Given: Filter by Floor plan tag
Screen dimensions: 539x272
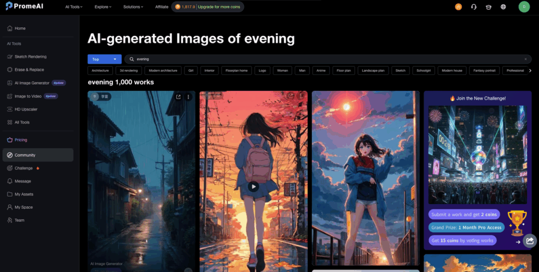Looking at the screenshot, I should [x=344, y=71].
